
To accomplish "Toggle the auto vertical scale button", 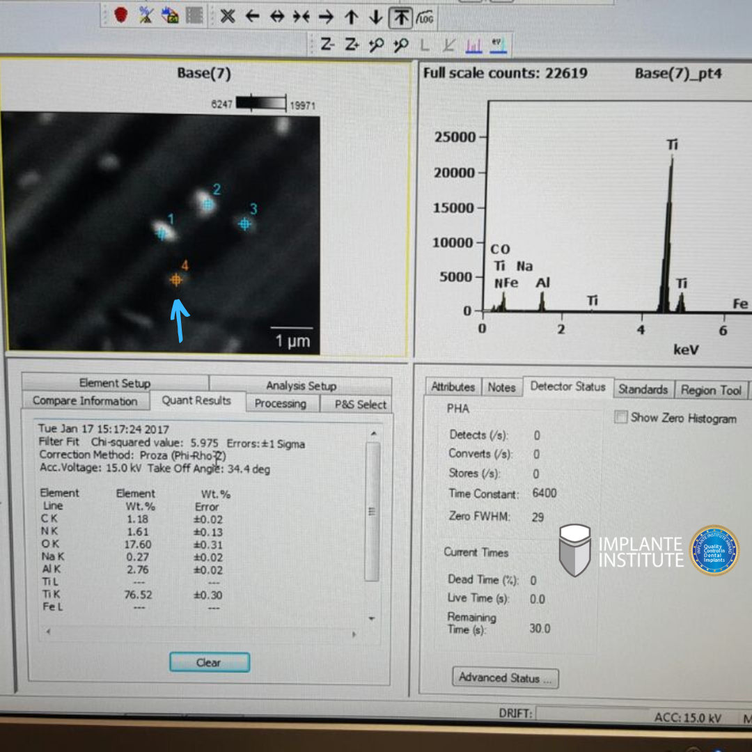I will pyautogui.click(x=400, y=17).
